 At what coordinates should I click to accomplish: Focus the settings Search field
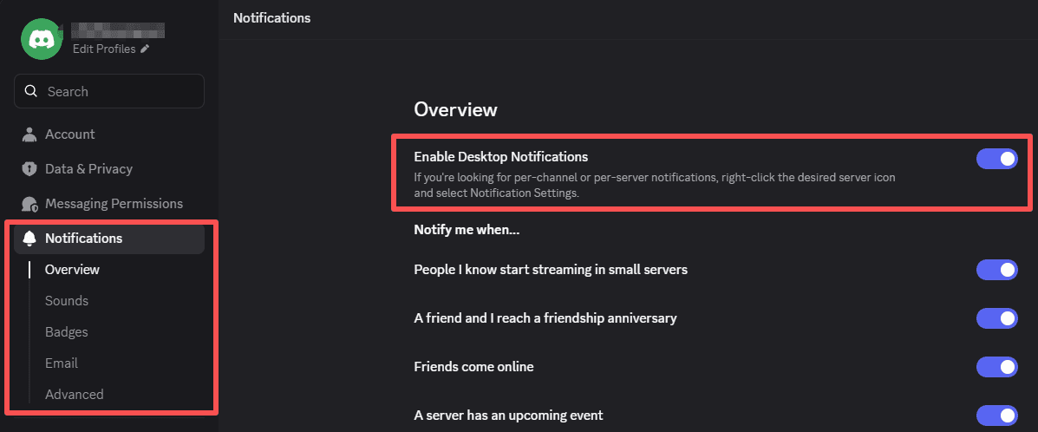click(x=109, y=91)
